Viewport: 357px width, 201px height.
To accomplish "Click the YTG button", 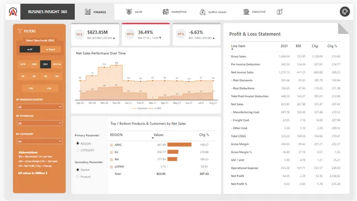I will tap(49, 88).
